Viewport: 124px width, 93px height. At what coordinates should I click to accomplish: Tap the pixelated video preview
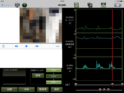(41, 25)
